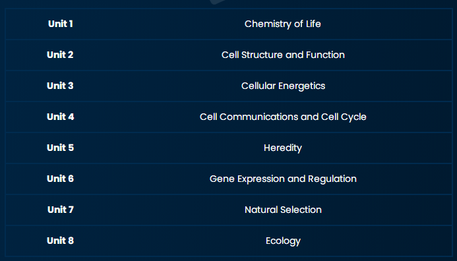
Task: Click the word Cycle in Unit 4 row
Action: (353, 117)
